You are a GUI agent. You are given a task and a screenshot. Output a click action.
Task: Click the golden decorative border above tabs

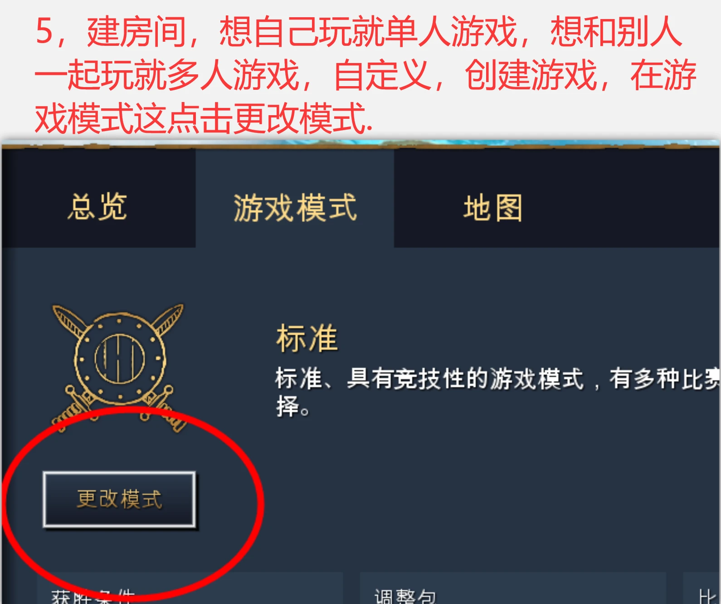pos(360,145)
